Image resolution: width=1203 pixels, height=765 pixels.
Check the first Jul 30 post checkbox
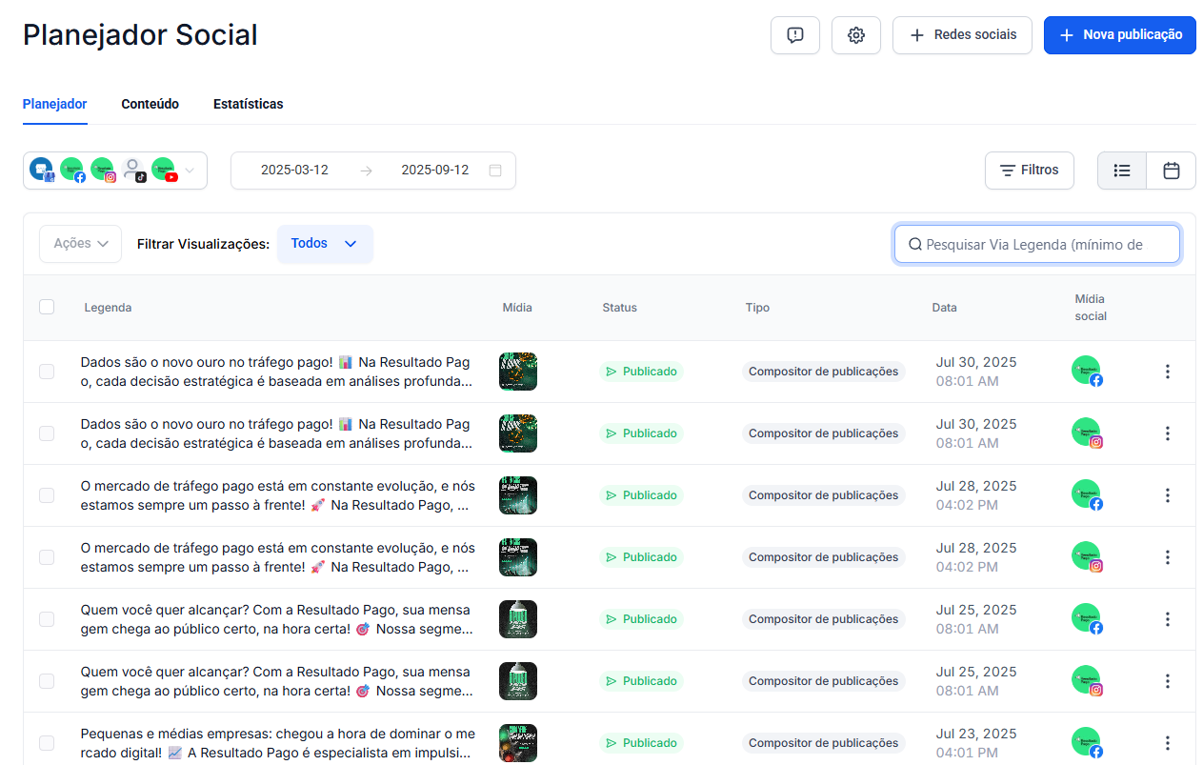[47, 372]
